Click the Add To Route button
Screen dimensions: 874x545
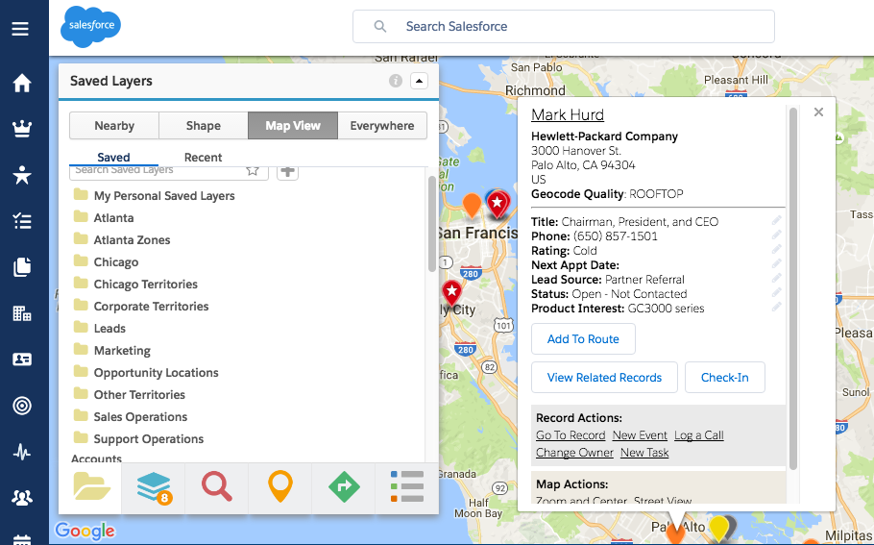(583, 339)
